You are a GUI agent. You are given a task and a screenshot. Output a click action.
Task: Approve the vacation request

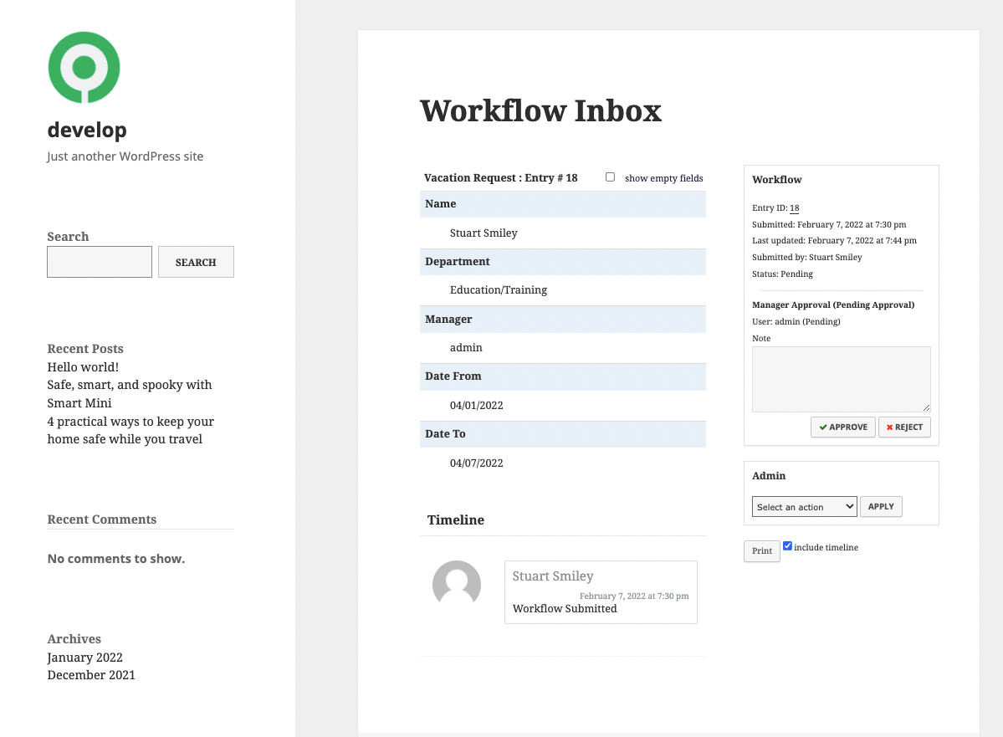point(842,427)
